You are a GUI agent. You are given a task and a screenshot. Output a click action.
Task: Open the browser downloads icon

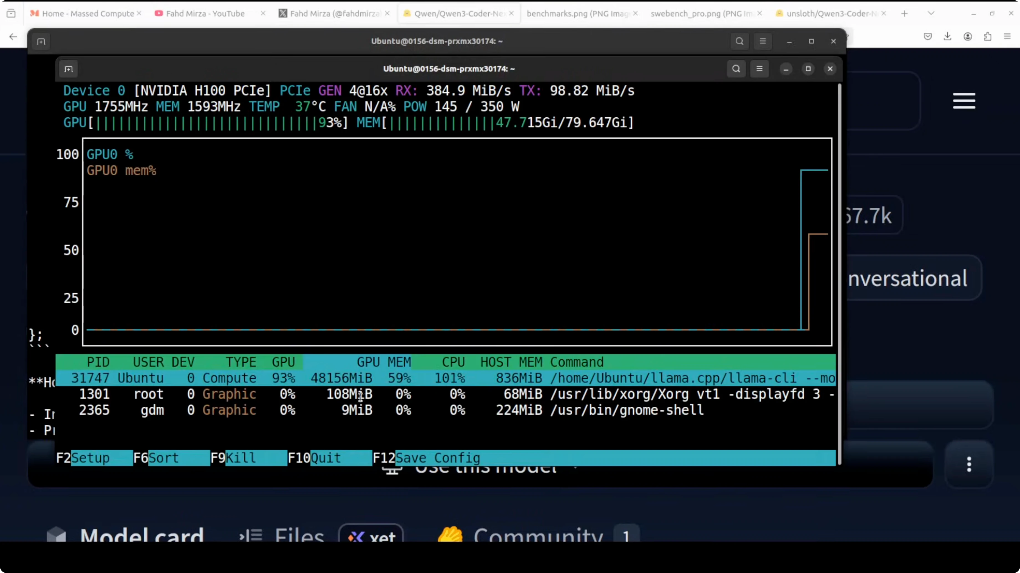click(947, 36)
